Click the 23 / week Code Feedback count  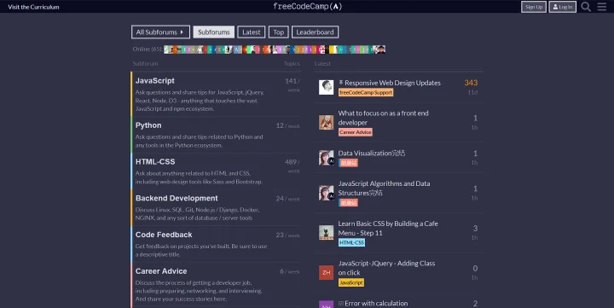pos(288,235)
